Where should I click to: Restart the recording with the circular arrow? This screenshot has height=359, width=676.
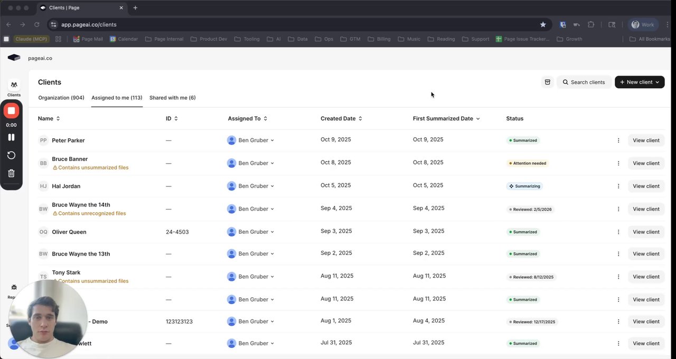coord(11,155)
